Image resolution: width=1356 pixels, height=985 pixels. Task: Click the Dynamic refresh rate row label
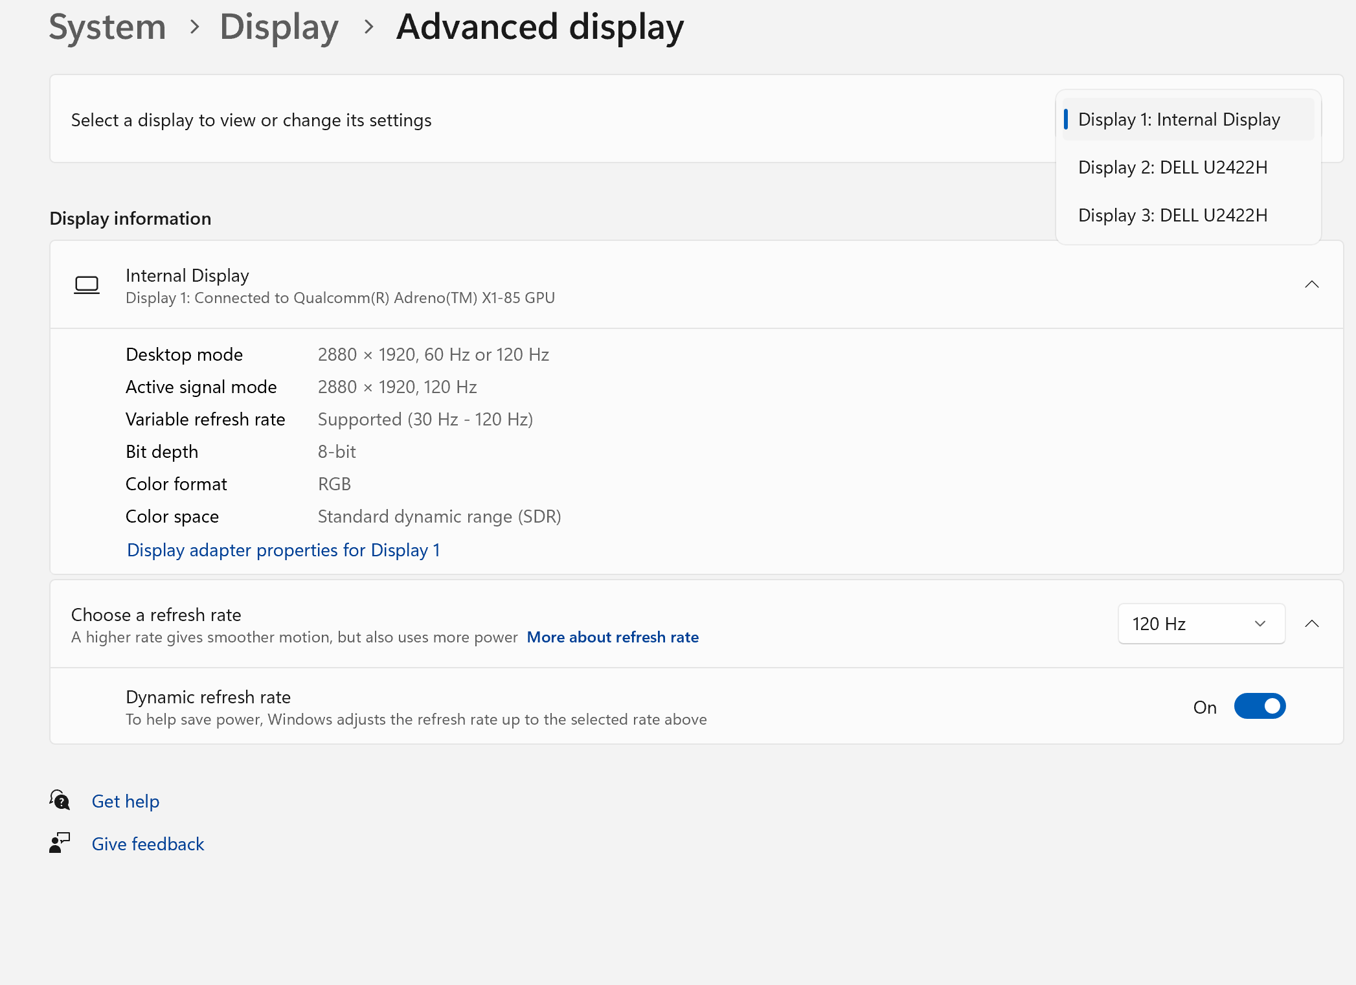(x=208, y=697)
